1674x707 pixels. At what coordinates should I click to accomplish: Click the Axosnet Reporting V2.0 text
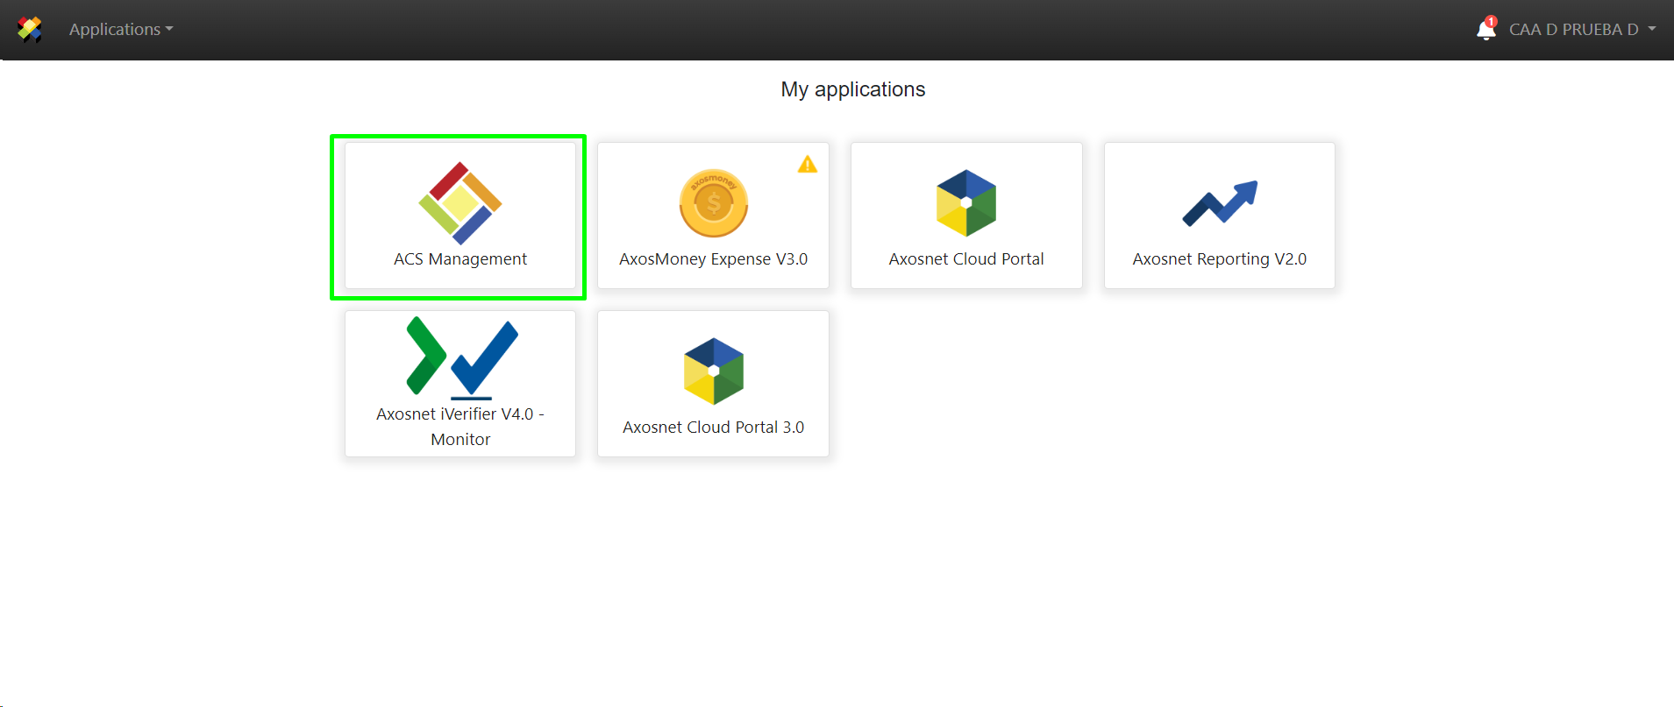[1219, 259]
